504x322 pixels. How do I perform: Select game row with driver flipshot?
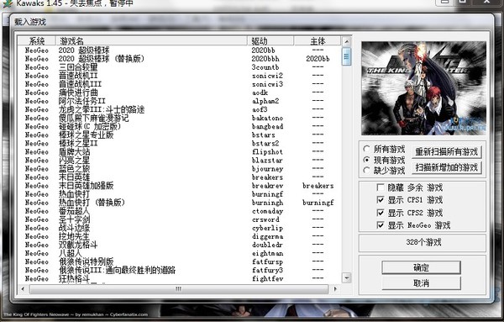pos(179,151)
